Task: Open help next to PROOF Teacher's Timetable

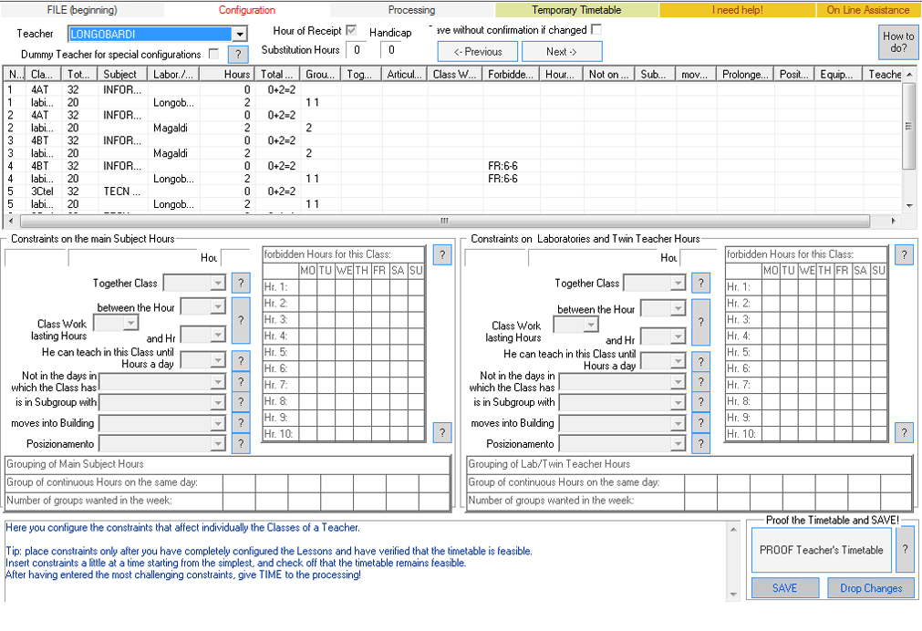Action: tap(905, 549)
